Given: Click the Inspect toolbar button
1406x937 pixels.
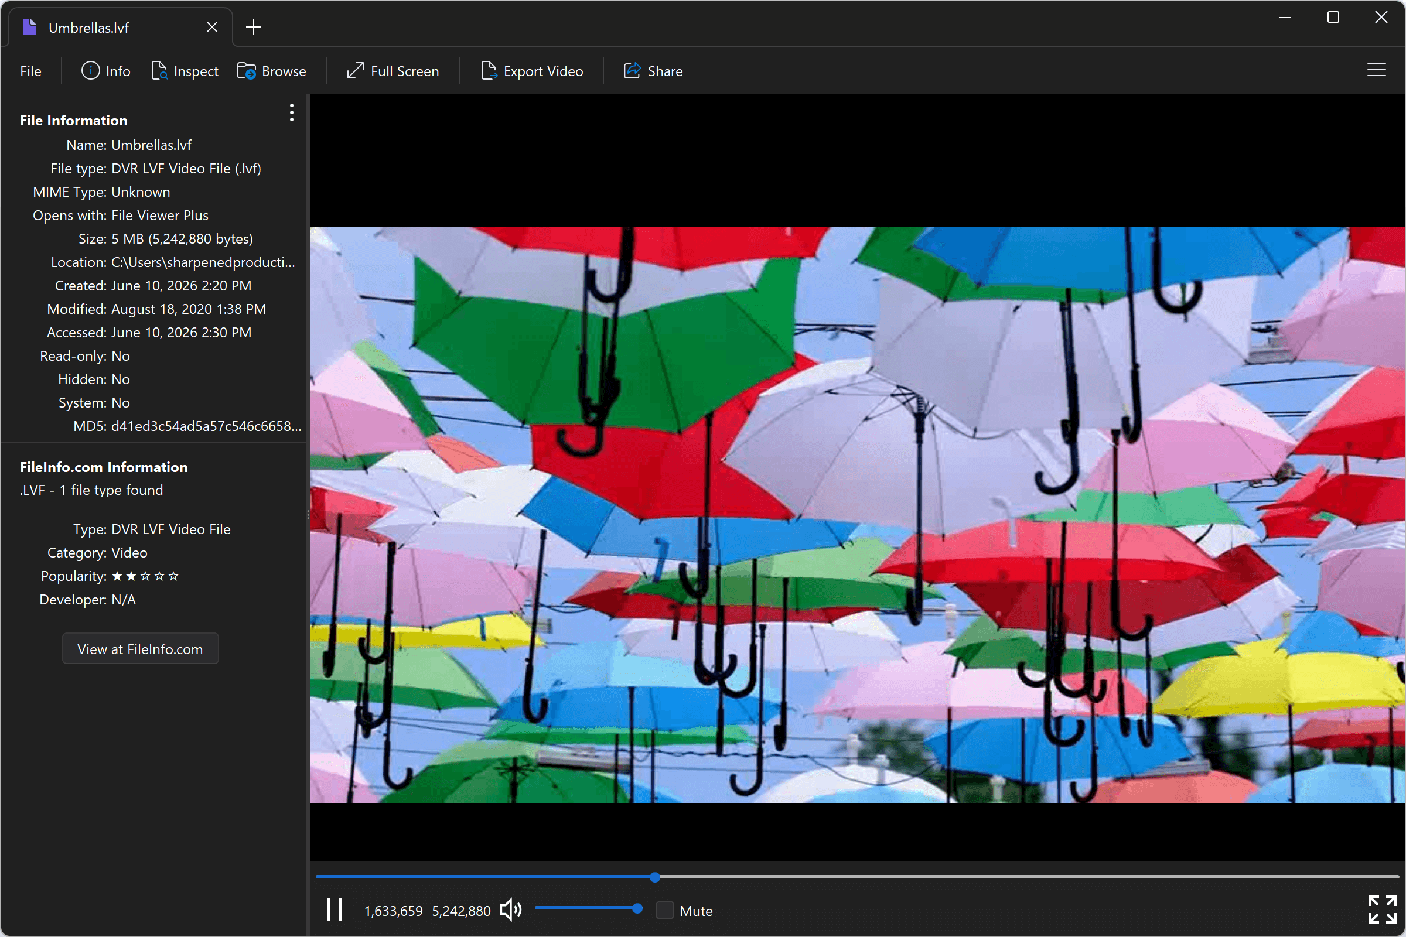Looking at the screenshot, I should 184,71.
